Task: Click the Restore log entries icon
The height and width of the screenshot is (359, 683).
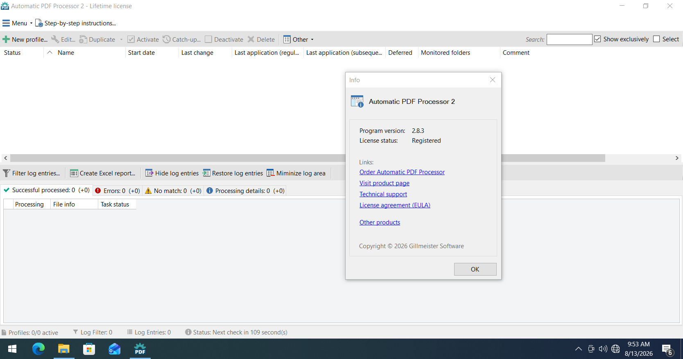Action: click(206, 173)
